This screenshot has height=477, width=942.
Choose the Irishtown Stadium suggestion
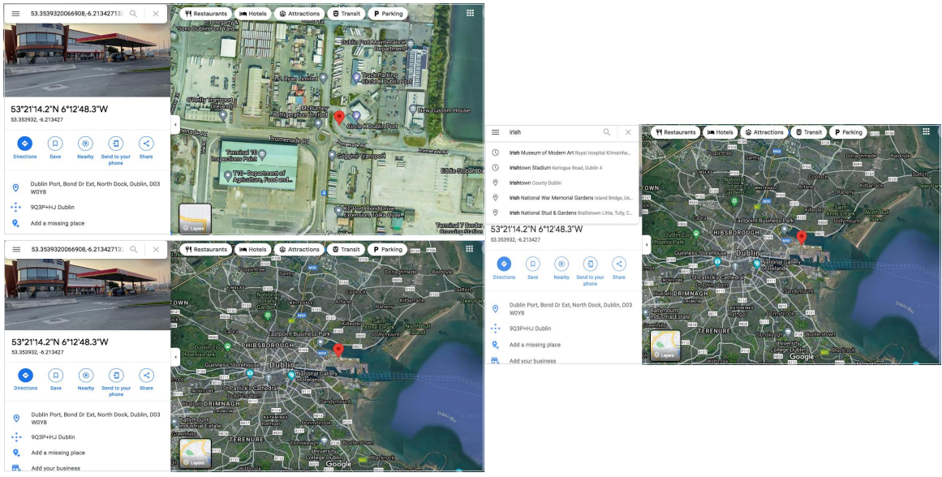click(561, 168)
